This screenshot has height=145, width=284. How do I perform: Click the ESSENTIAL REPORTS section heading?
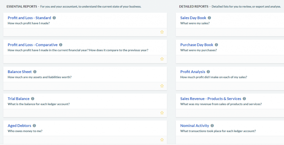coord(22,7)
